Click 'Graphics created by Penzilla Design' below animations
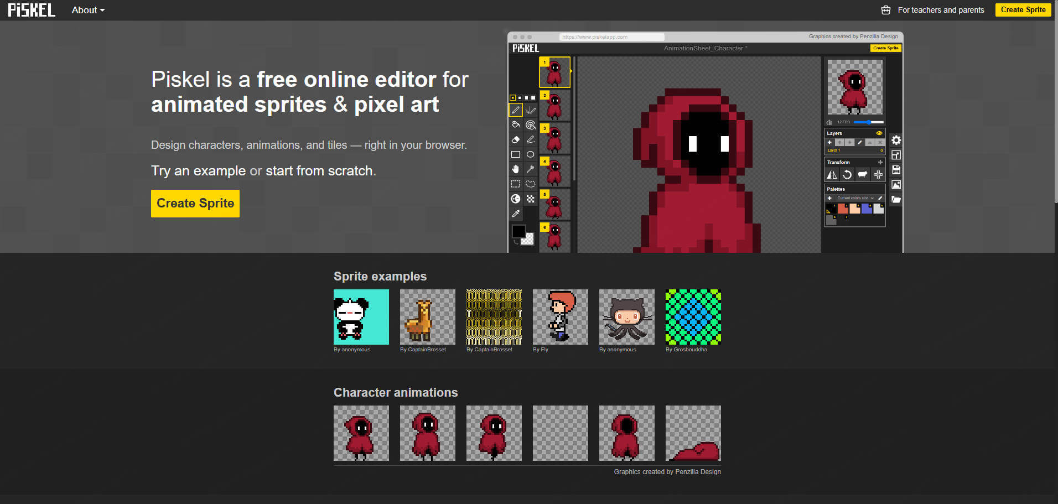 (667, 472)
